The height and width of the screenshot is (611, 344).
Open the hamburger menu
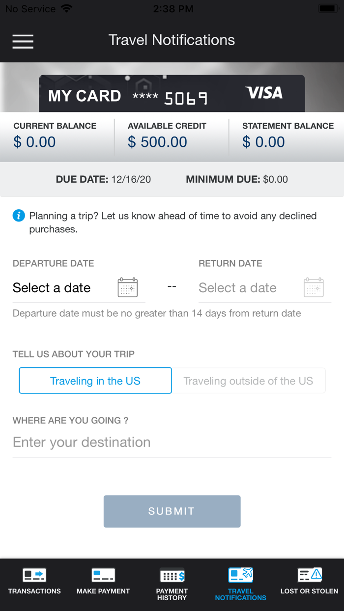tap(23, 41)
